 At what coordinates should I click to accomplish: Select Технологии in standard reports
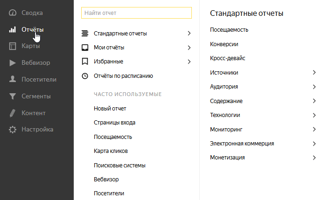[226, 115]
